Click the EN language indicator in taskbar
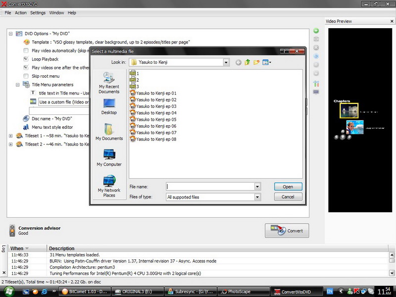Viewport: 396px width, 297px height. (330, 292)
